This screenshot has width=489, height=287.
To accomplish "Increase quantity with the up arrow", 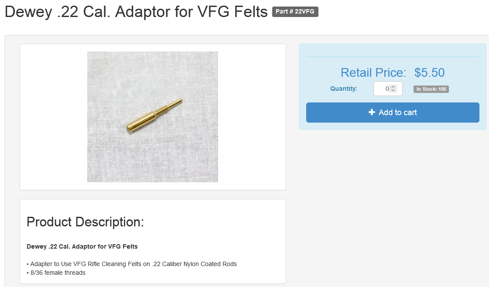I will (x=393, y=87).
